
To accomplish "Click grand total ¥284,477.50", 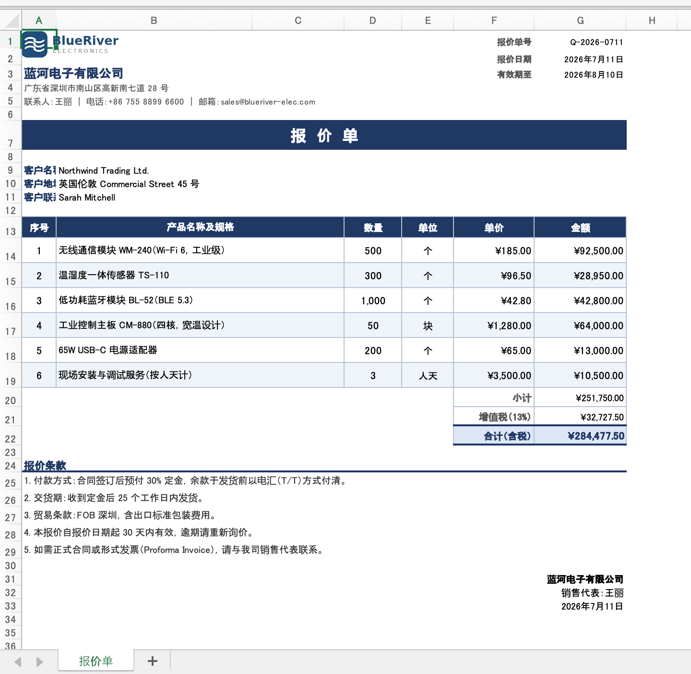I will click(580, 436).
